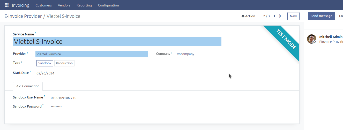Click Mitchell Admin avatar photo
Viewport: 343px width, 130px height.
pyautogui.click(x=311, y=39)
